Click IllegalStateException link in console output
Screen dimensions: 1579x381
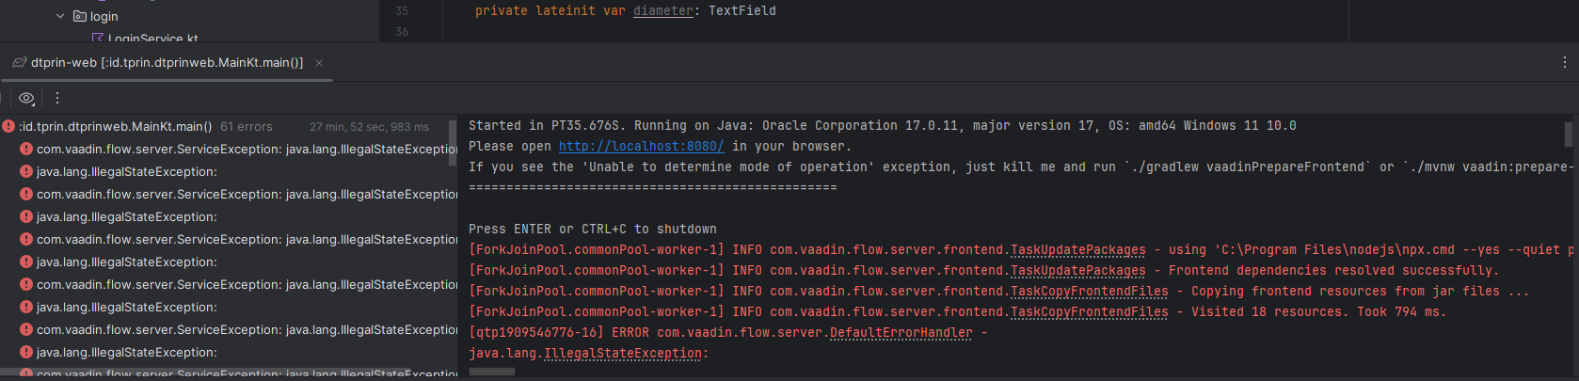(x=623, y=354)
